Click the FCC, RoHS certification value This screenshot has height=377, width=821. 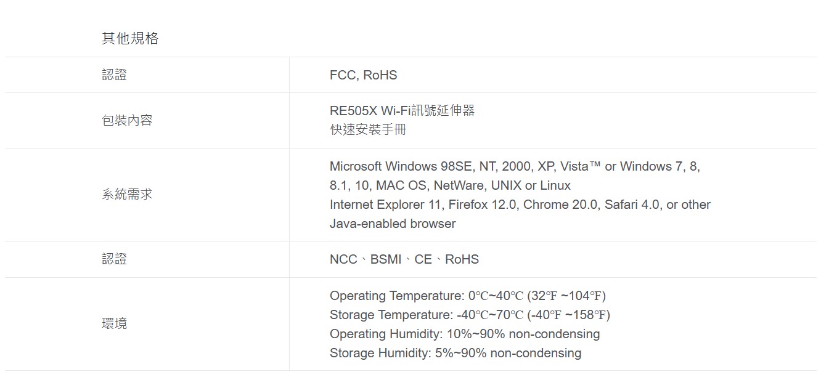(364, 75)
